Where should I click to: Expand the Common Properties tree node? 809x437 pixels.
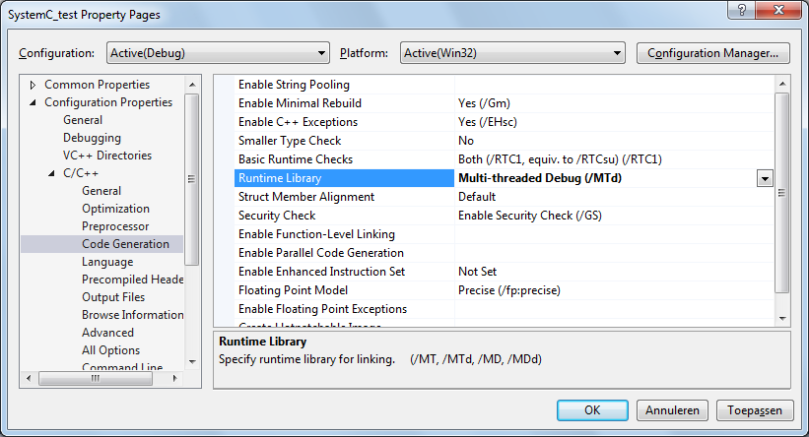(x=34, y=85)
